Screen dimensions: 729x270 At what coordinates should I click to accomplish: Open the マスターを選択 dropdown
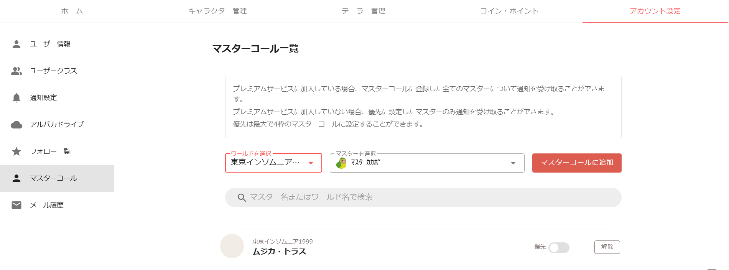tap(427, 163)
